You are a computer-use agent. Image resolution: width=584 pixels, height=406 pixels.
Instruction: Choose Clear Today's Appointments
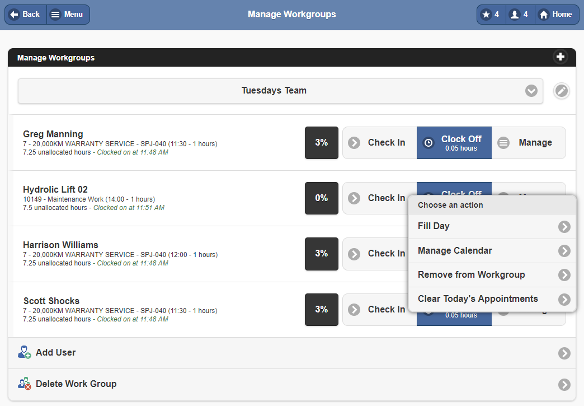point(492,298)
